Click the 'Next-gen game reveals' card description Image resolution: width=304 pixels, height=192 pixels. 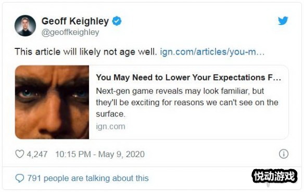click(187, 103)
